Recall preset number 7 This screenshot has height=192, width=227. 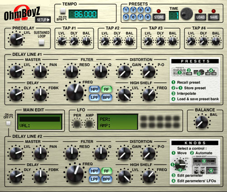140,17
